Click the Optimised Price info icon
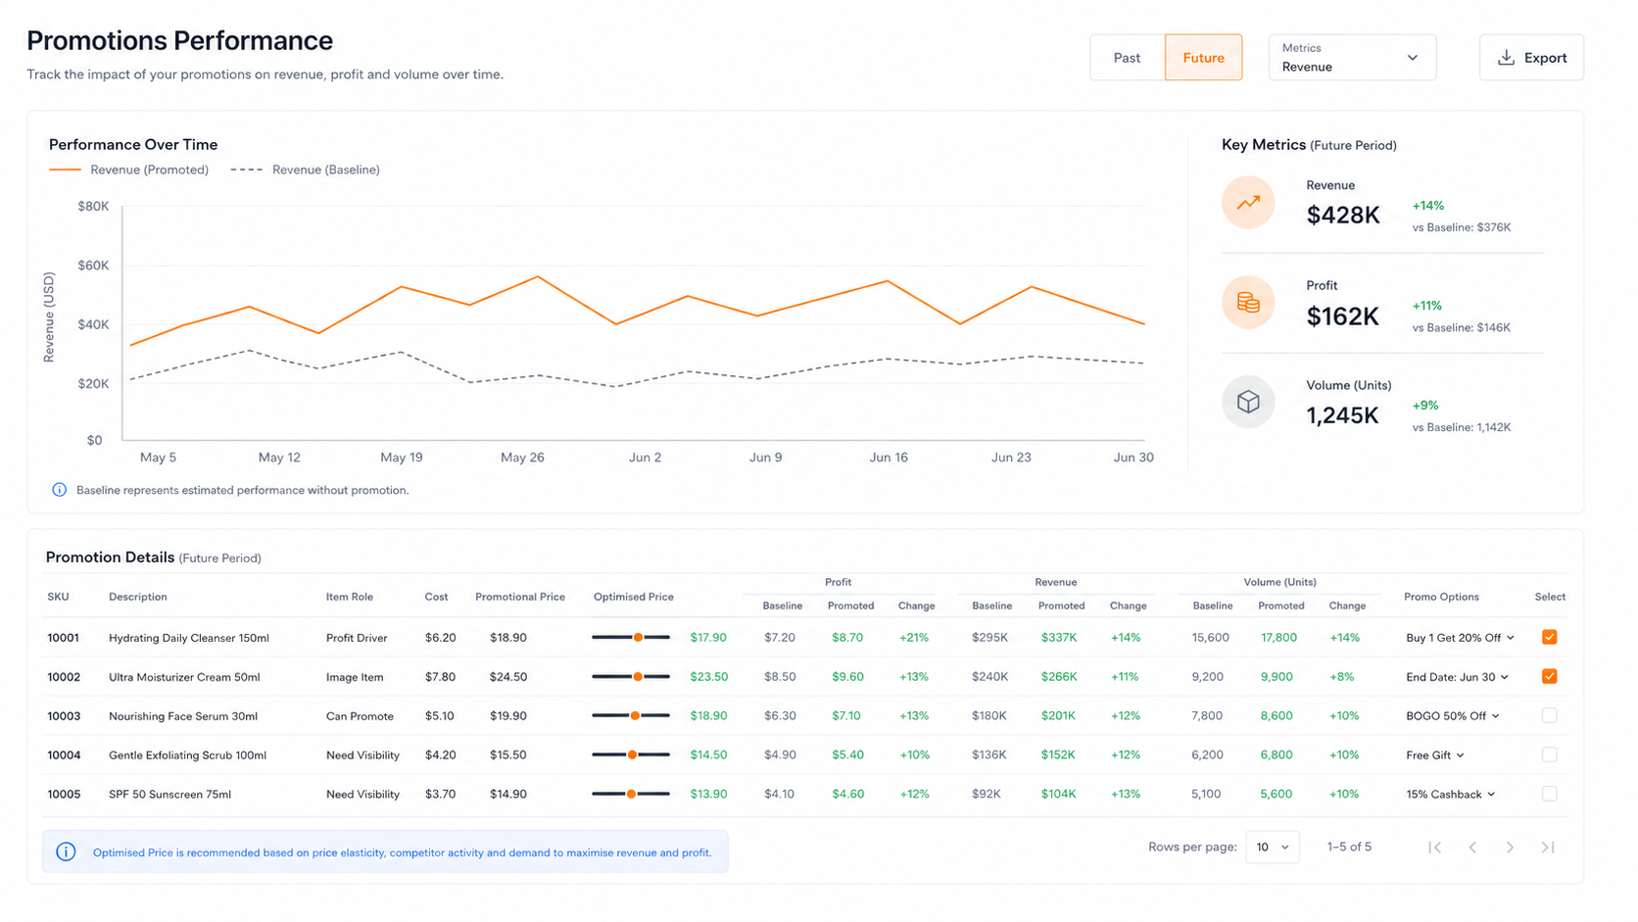 (x=66, y=852)
